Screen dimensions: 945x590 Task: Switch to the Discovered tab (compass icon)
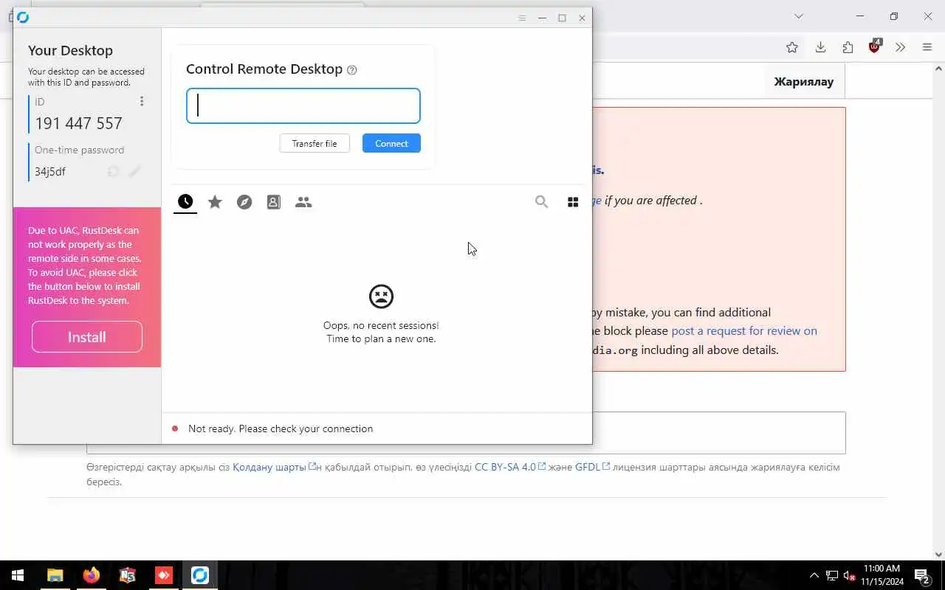pyautogui.click(x=244, y=201)
